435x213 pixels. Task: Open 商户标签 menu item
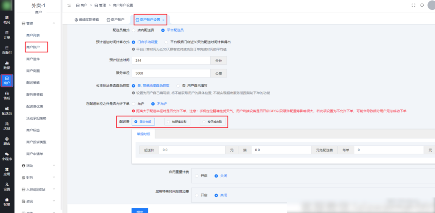[33, 130]
